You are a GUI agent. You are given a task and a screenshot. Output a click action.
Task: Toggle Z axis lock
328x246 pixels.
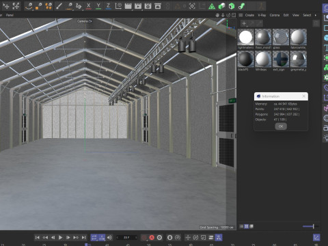coord(109,6)
